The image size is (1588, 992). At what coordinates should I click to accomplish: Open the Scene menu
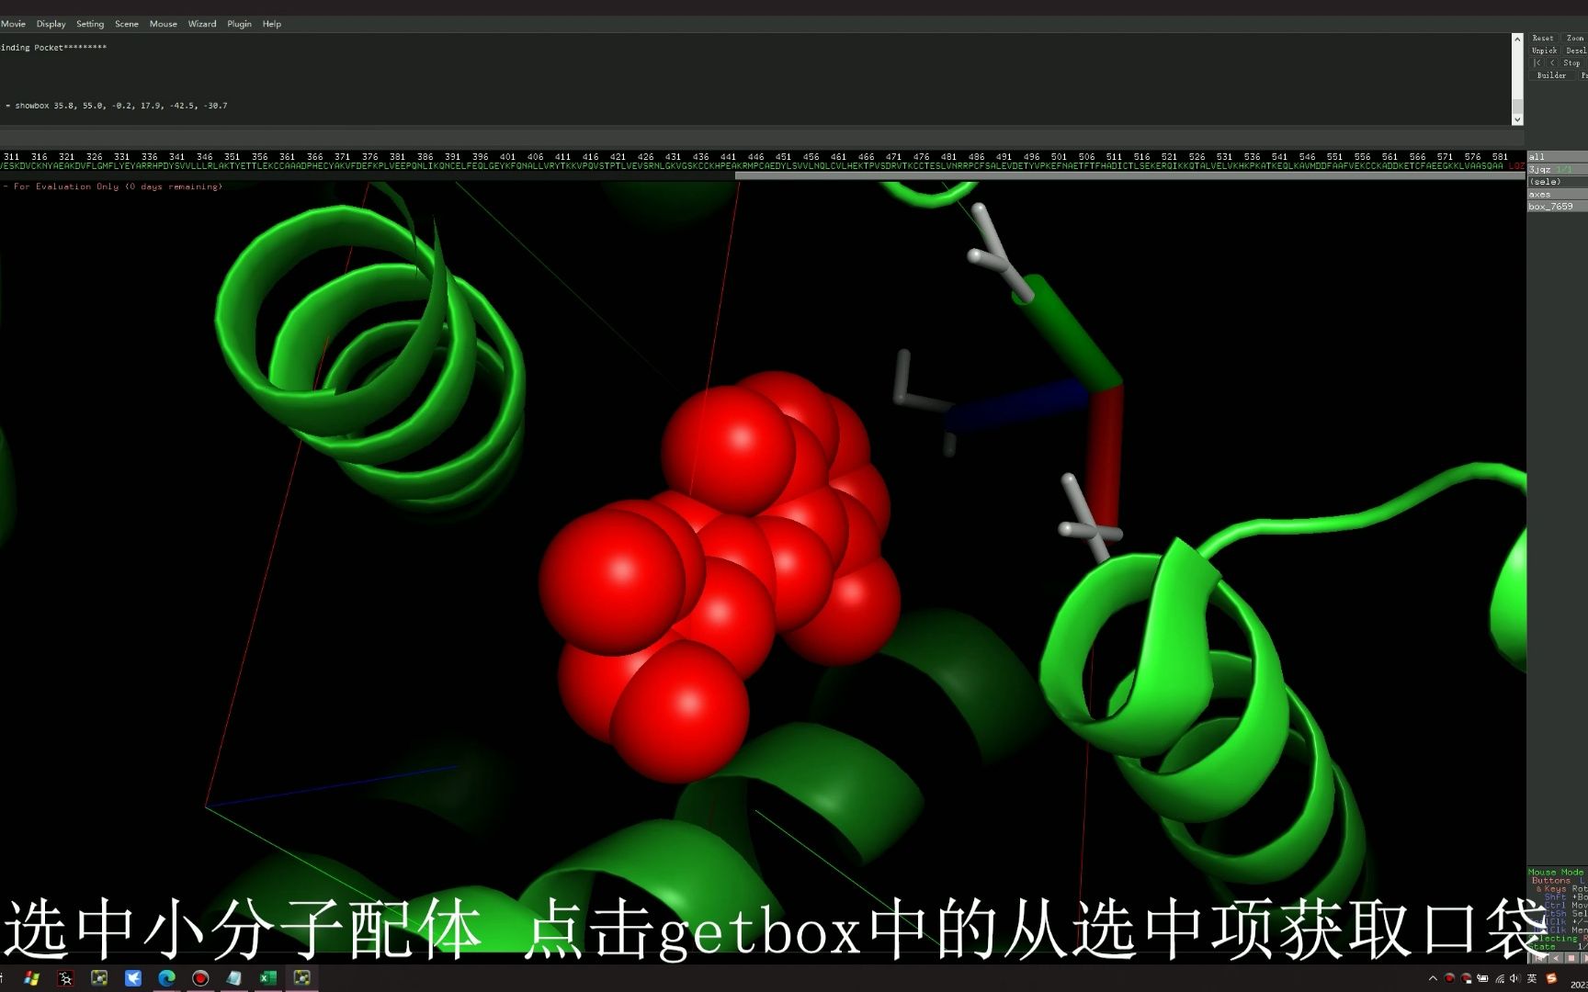tap(127, 24)
